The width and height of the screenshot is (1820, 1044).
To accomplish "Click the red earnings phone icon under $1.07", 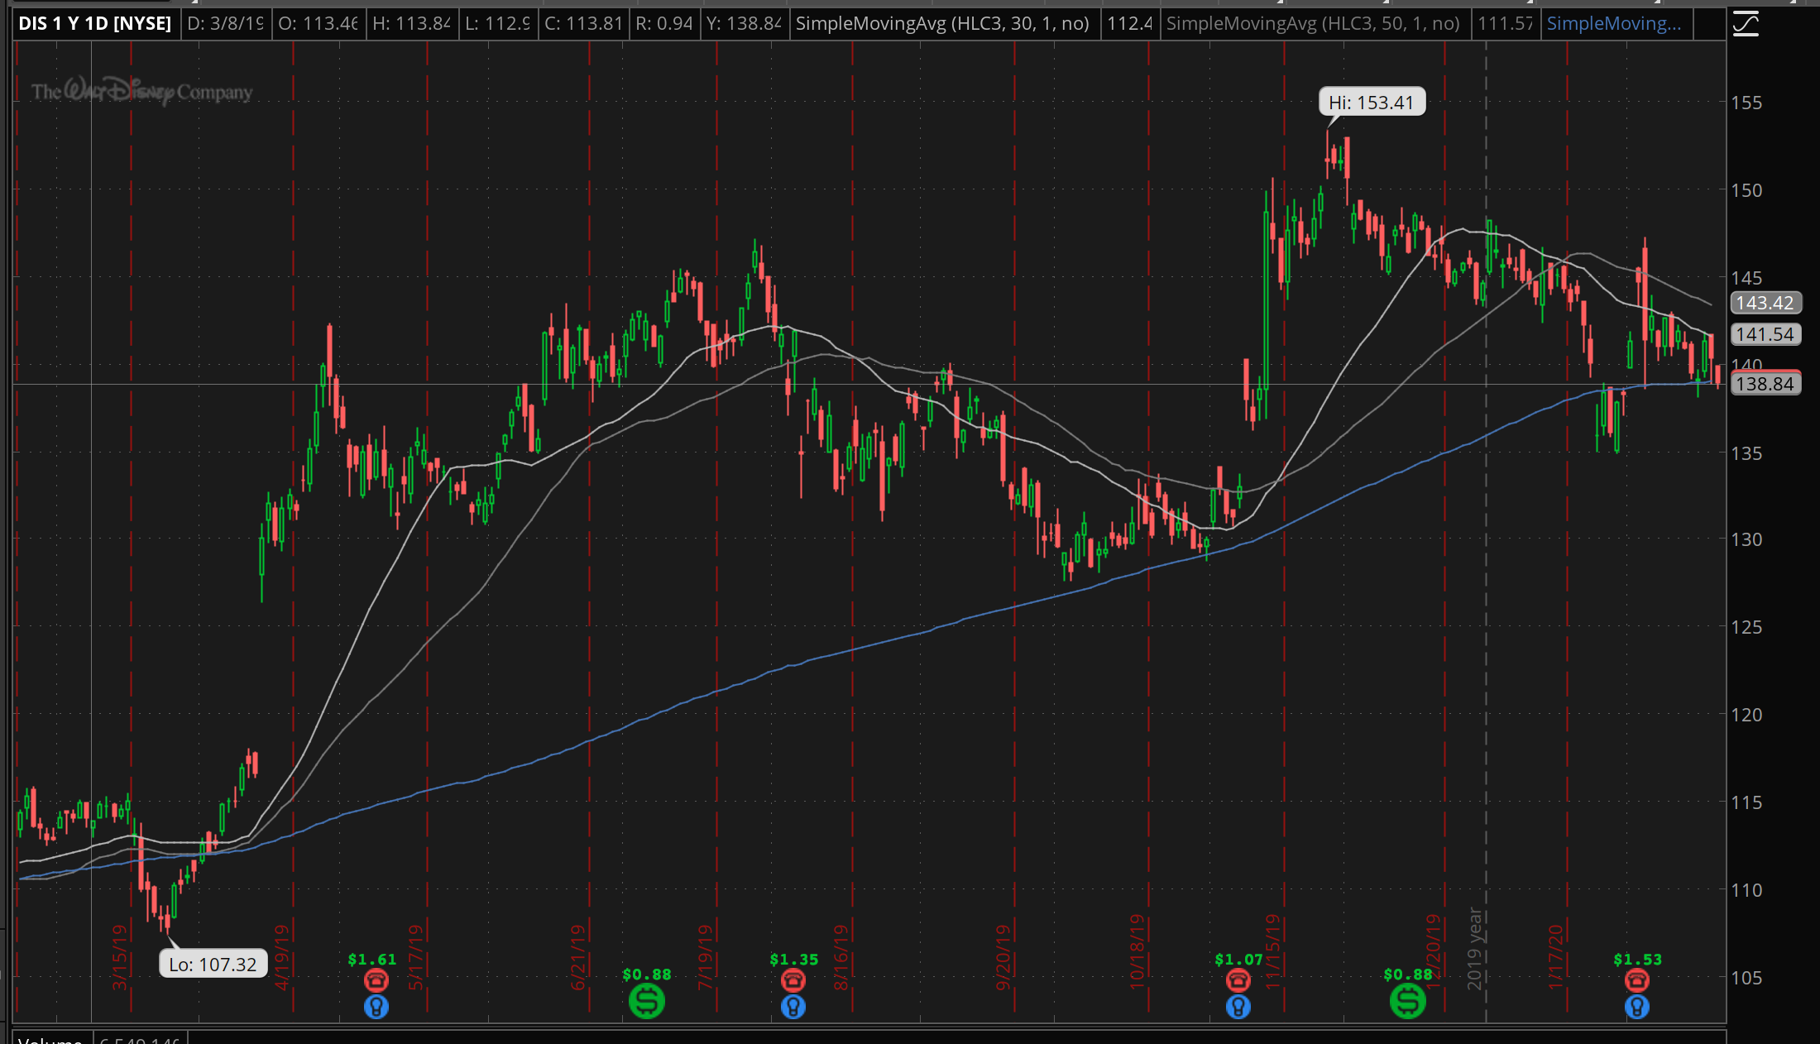I will (1238, 981).
